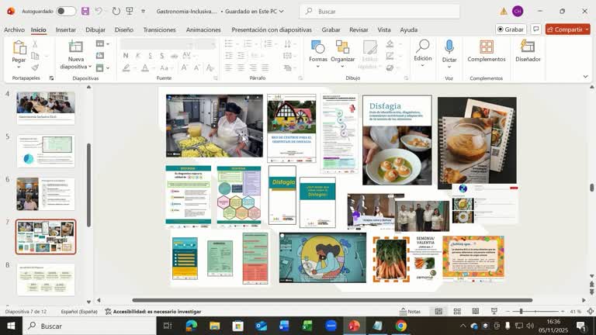Open the Archivo menu

click(14, 29)
